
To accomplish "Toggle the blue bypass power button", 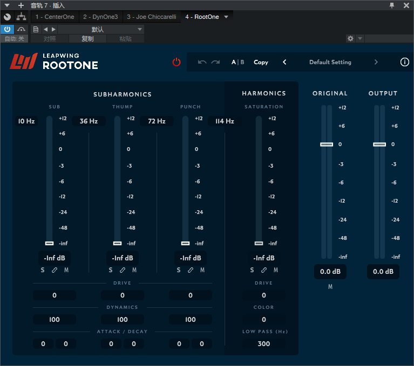I will [8, 29].
